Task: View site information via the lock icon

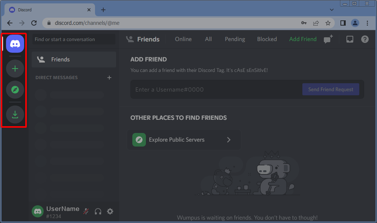Action: (49, 23)
